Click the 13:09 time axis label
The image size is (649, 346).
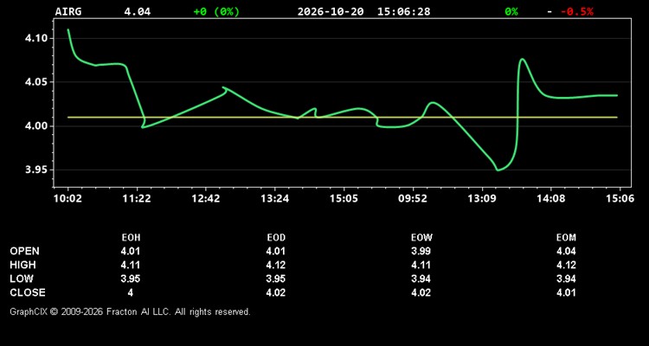482,199
